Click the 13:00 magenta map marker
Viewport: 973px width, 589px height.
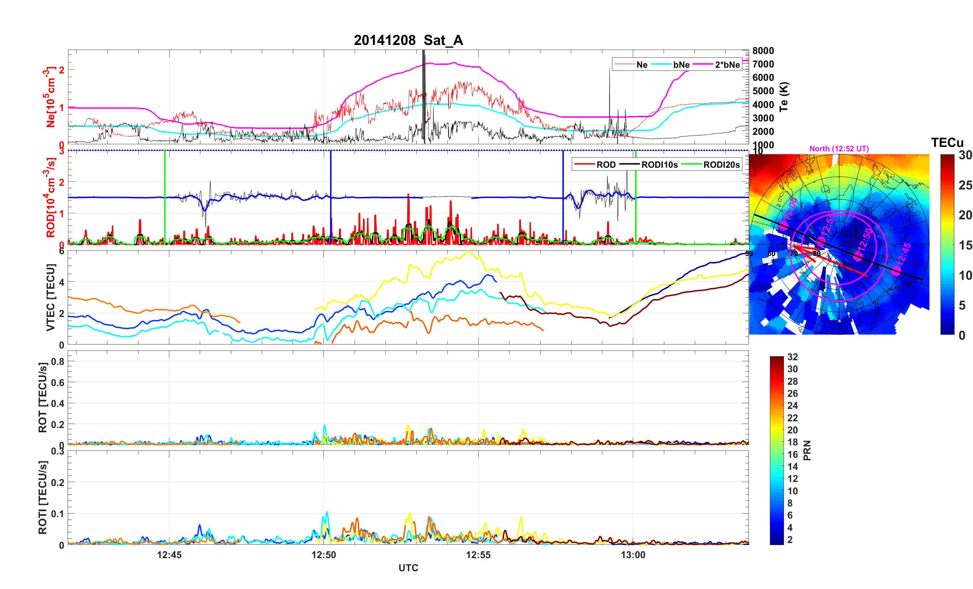(x=783, y=226)
